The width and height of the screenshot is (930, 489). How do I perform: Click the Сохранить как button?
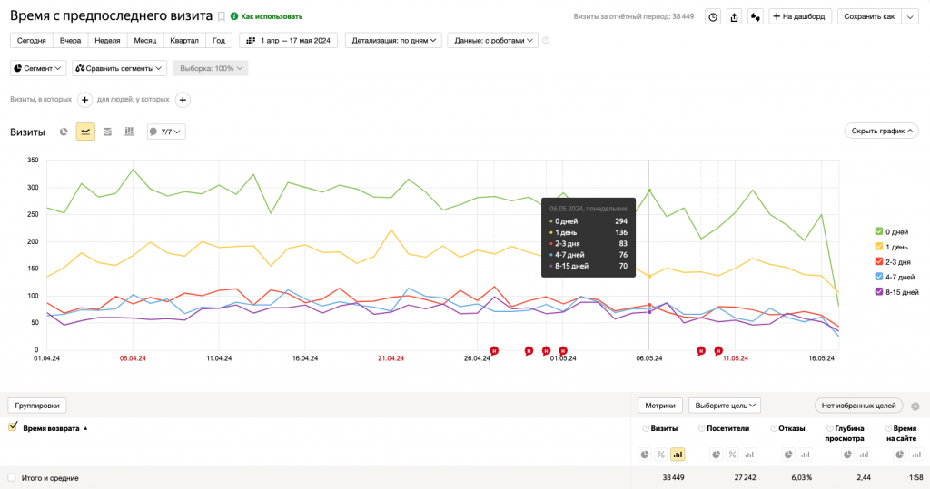coord(869,16)
